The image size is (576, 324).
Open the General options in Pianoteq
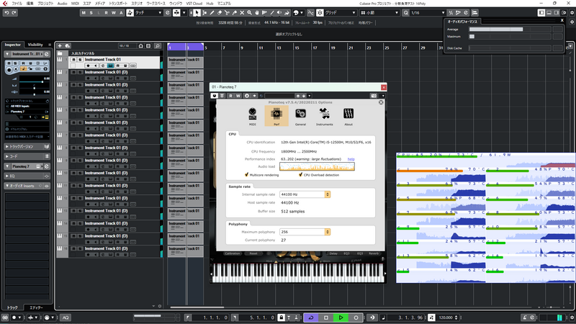(x=300, y=116)
